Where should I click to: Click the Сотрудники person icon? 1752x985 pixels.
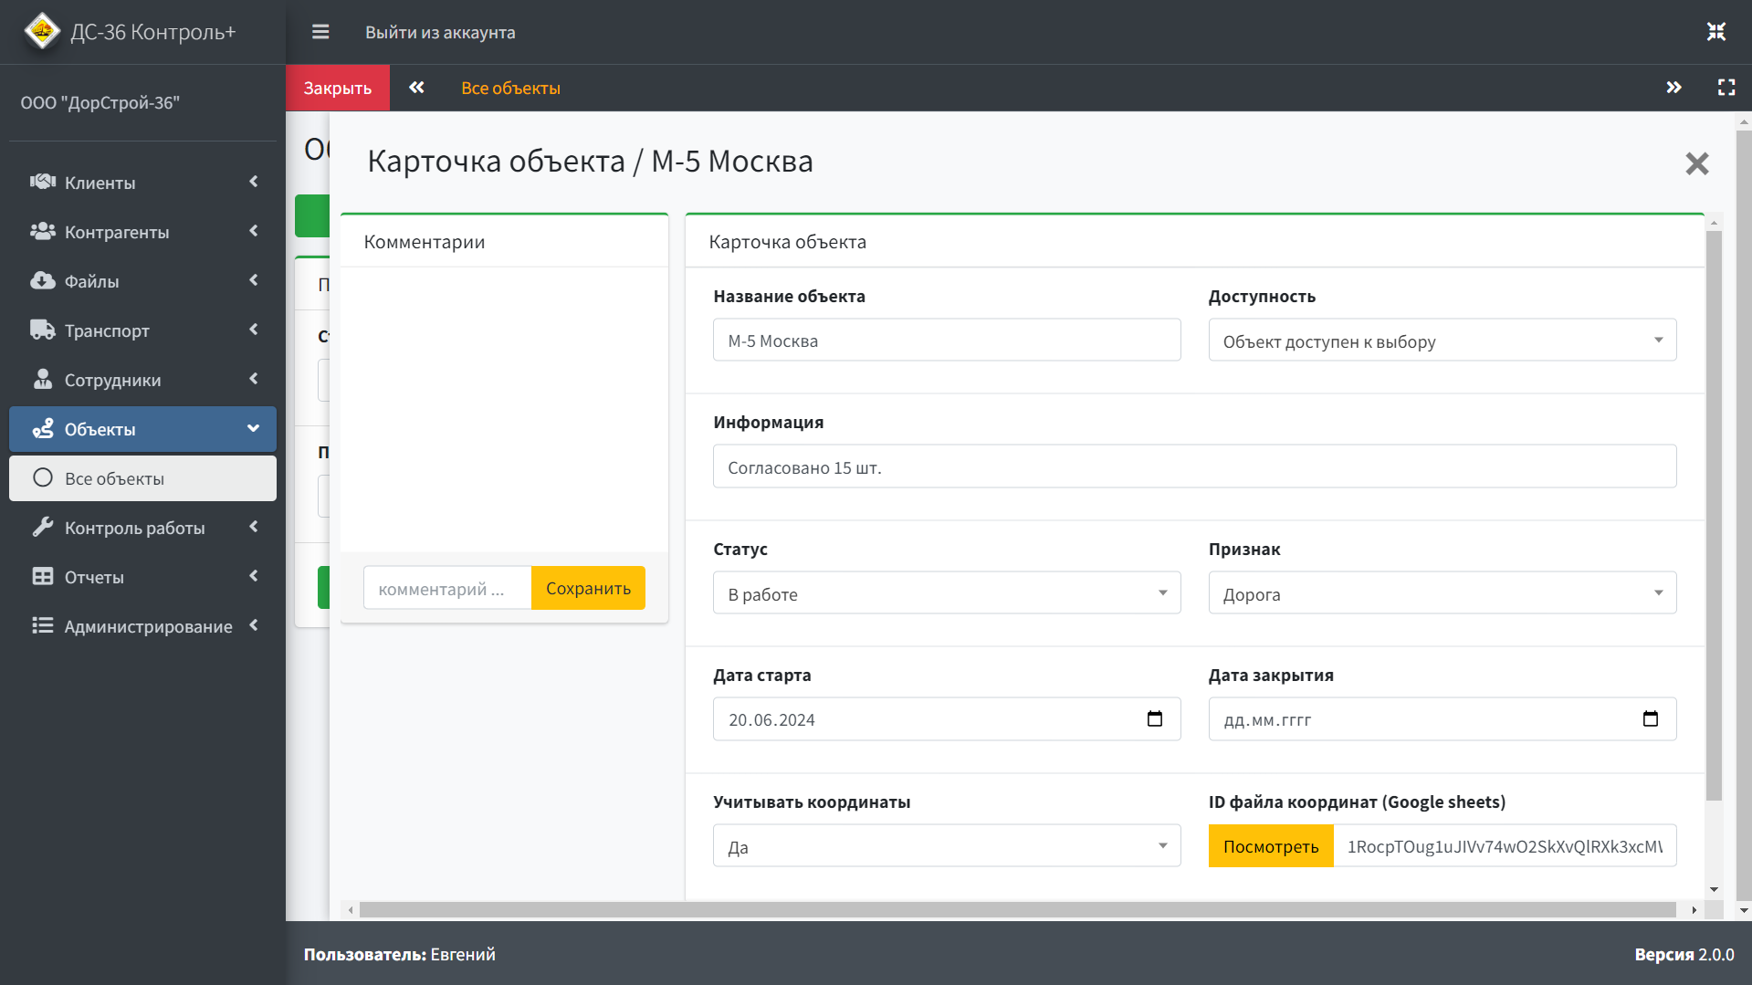point(43,379)
